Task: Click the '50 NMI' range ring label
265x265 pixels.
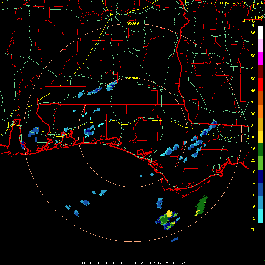Action: point(132,78)
